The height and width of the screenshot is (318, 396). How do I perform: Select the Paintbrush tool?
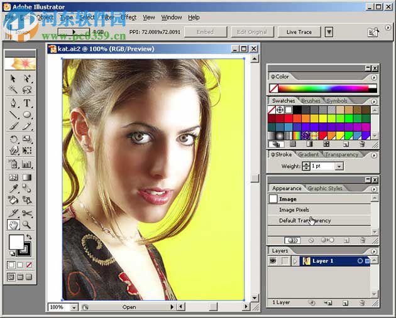tap(13, 127)
